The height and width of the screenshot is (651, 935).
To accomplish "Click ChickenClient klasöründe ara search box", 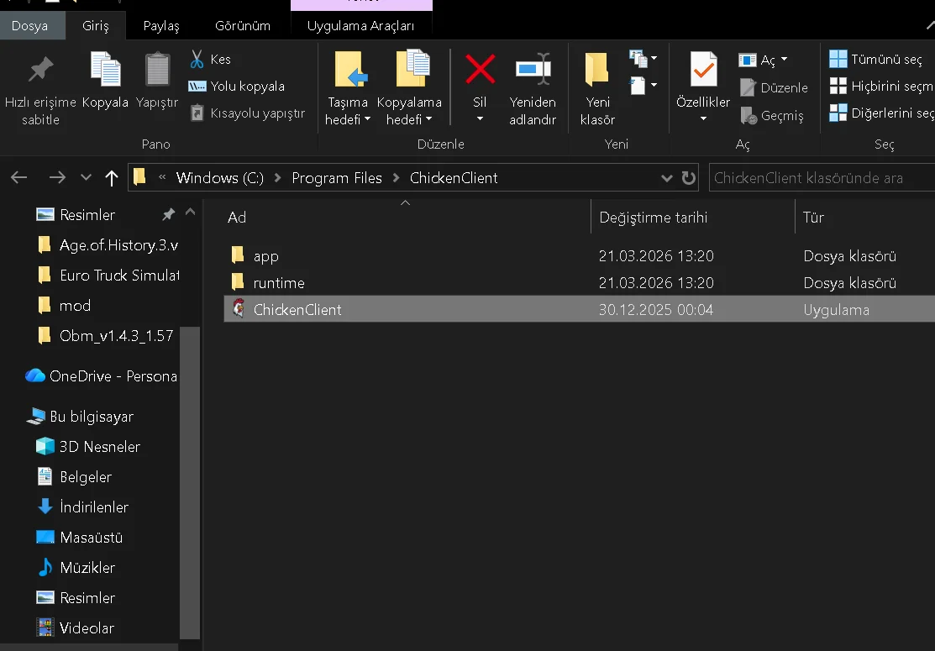I will point(822,177).
